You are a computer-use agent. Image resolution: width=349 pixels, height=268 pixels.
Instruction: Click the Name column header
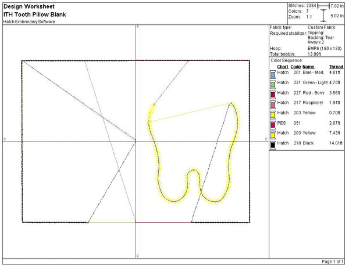(x=308, y=67)
